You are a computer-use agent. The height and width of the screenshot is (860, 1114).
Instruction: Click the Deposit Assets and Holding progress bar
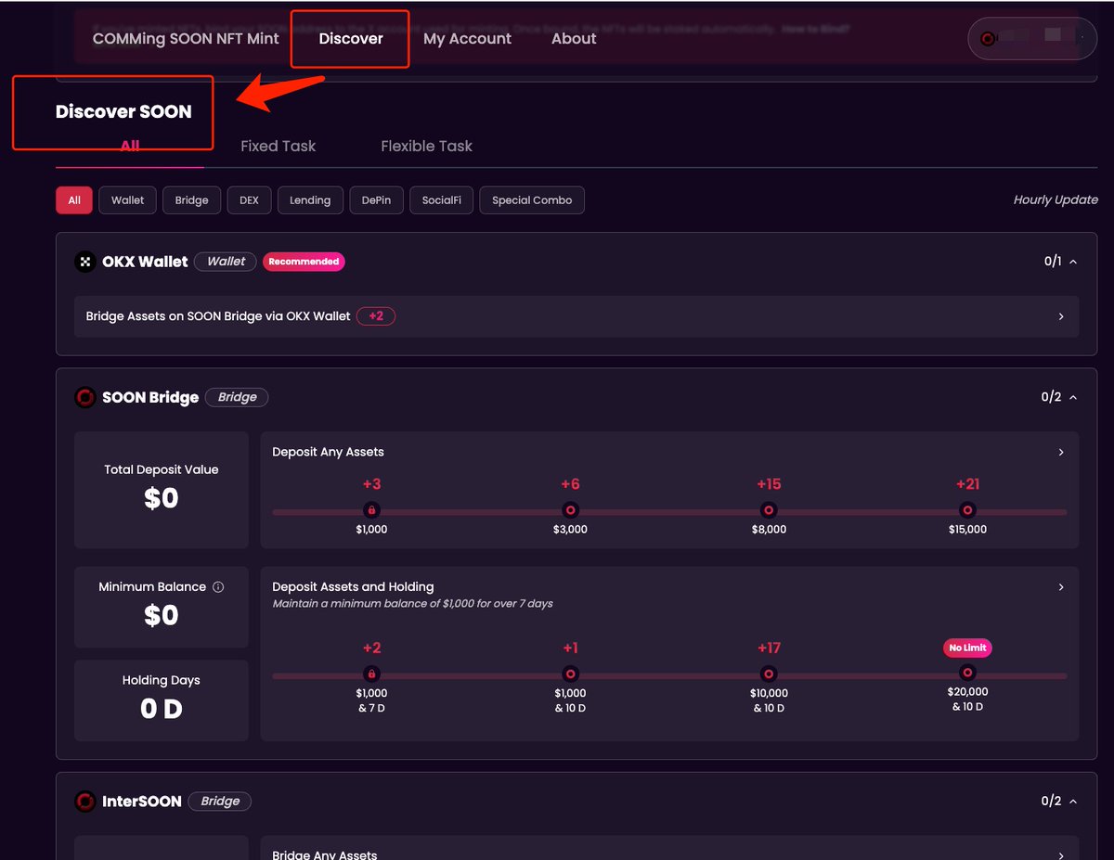(x=669, y=675)
